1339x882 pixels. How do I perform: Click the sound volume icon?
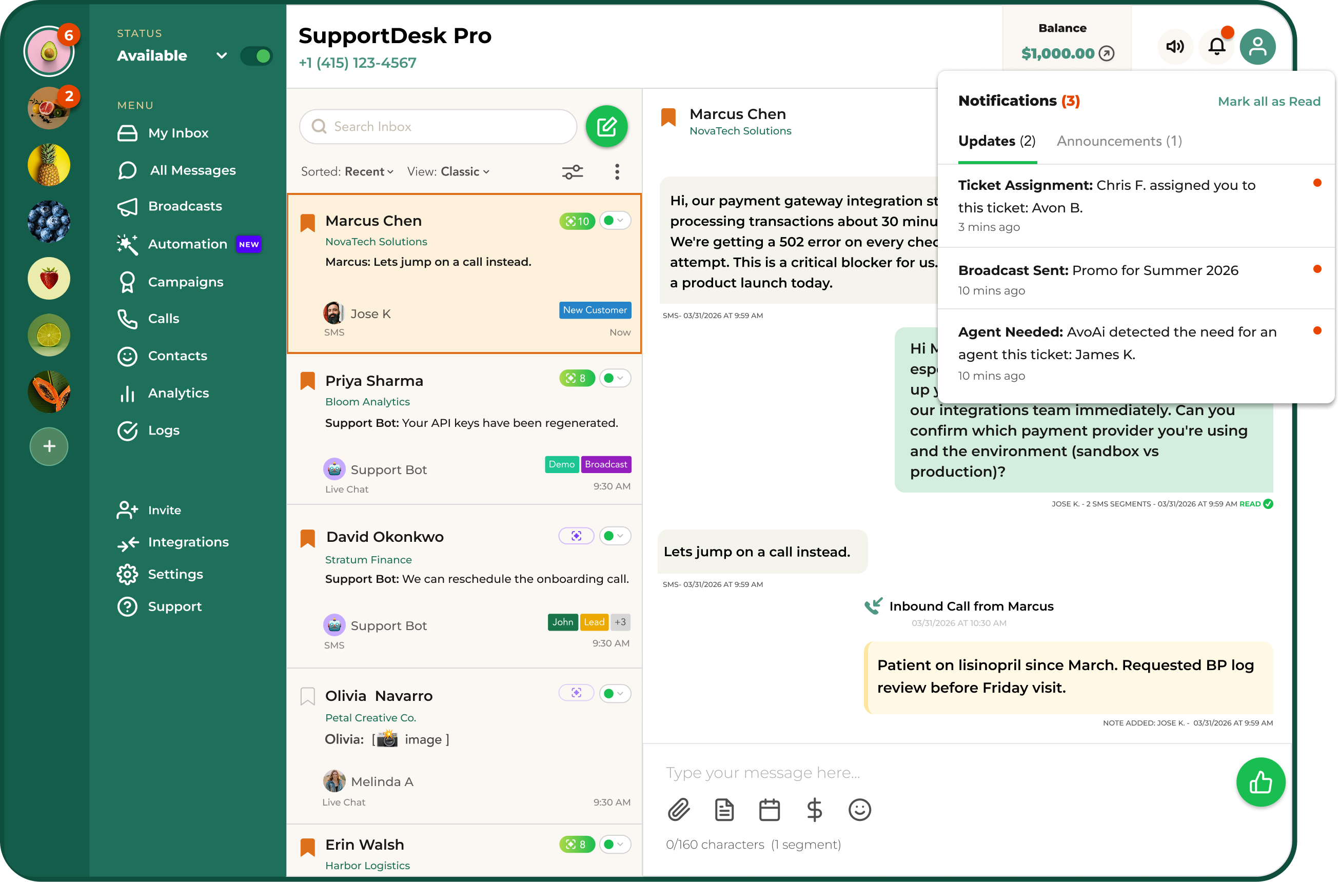click(x=1175, y=47)
